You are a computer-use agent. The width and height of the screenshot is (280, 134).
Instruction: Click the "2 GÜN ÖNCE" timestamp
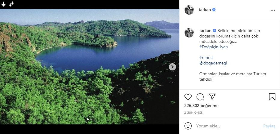coord(193,113)
